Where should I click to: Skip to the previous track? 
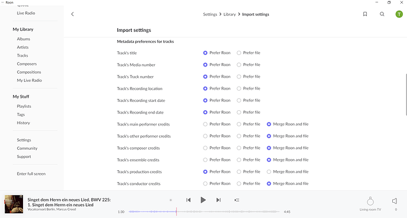click(x=188, y=200)
